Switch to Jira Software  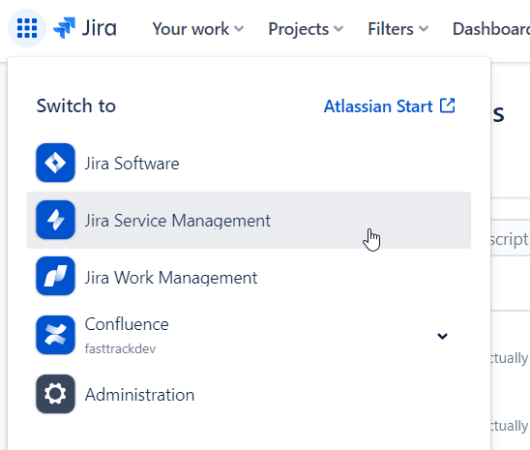point(249,163)
